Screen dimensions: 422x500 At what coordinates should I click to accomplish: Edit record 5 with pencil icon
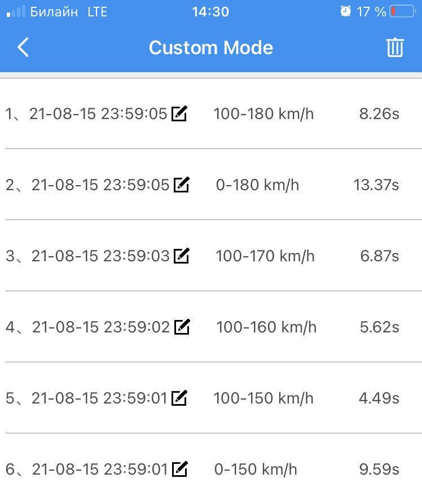tap(179, 398)
